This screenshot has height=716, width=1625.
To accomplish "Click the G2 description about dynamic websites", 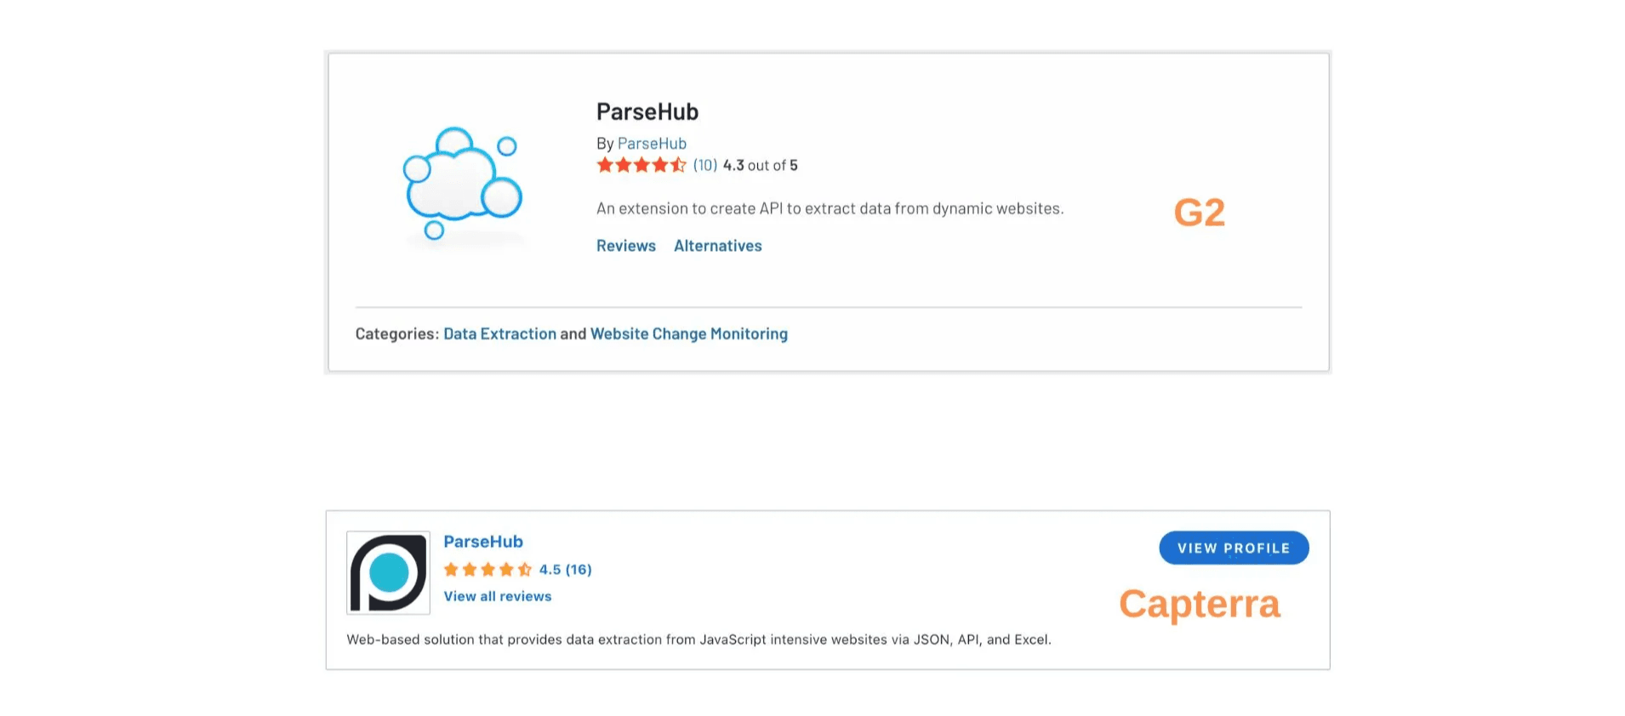I will [830, 208].
